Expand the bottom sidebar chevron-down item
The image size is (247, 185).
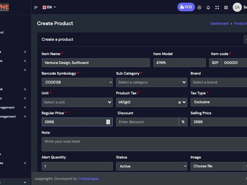pyautogui.click(x=14, y=182)
